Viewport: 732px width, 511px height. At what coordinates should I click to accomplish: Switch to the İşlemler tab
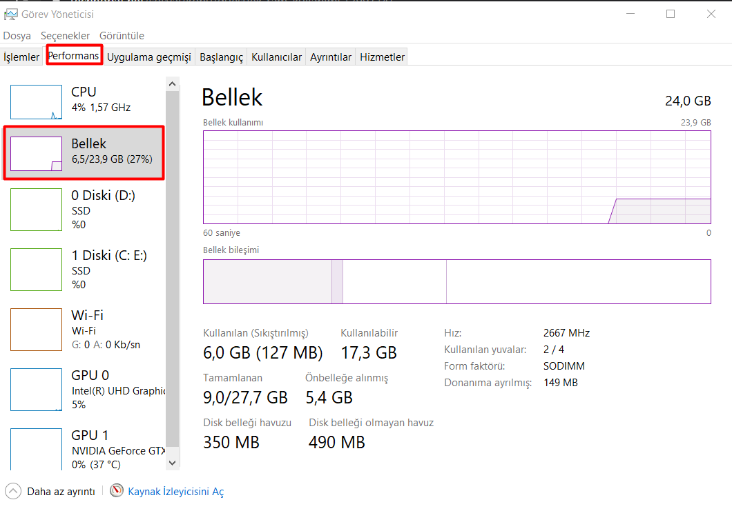22,57
